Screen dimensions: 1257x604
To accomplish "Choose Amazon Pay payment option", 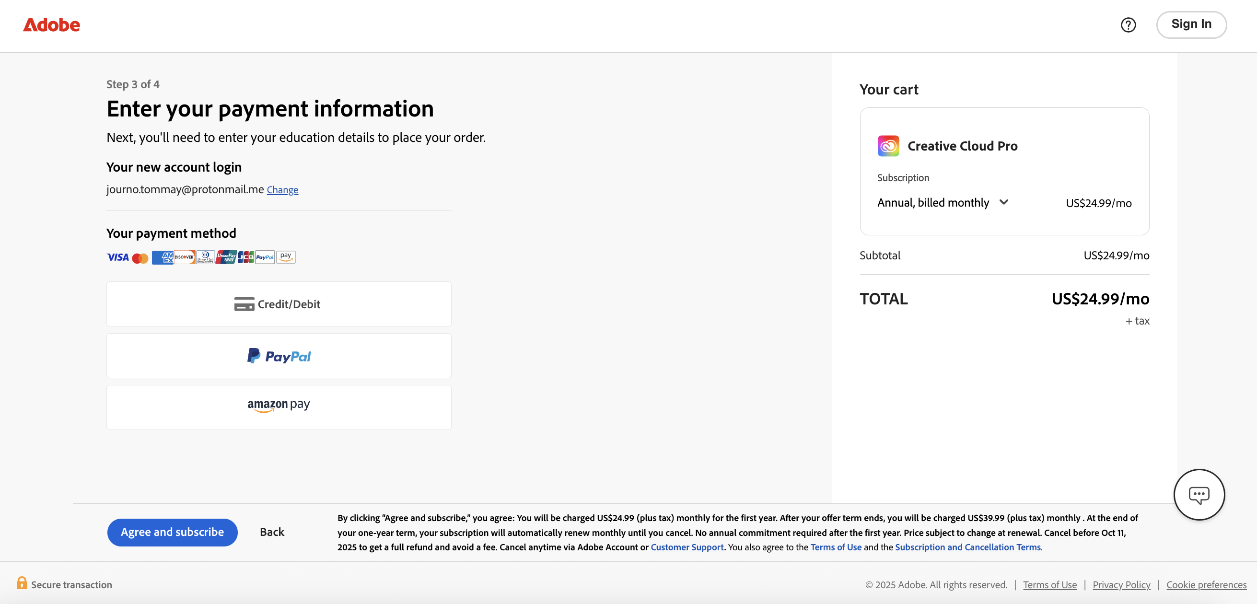I will pyautogui.click(x=279, y=407).
